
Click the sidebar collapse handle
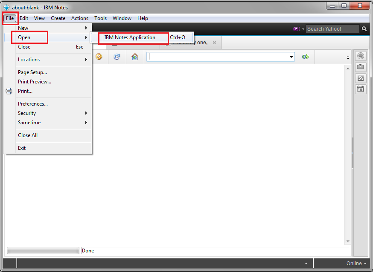coord(353,153)
